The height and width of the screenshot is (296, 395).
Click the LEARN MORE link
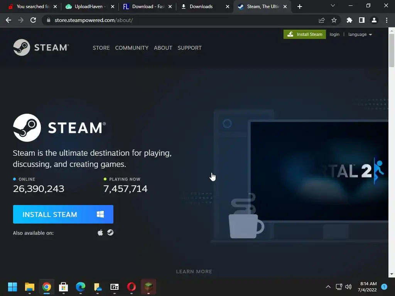[194, 272]
